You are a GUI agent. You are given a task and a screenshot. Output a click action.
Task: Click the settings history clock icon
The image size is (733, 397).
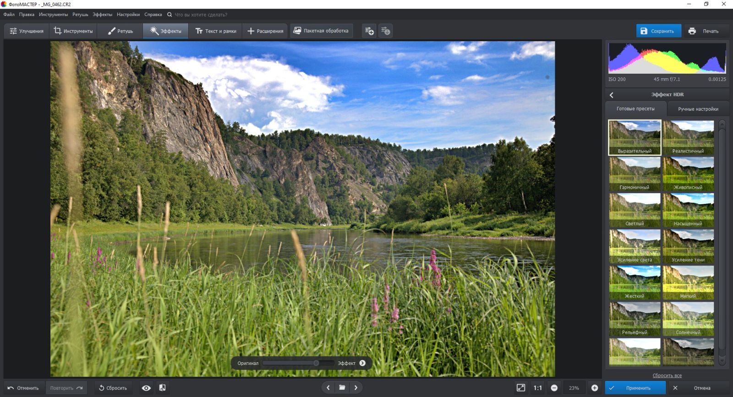(386, 31)
